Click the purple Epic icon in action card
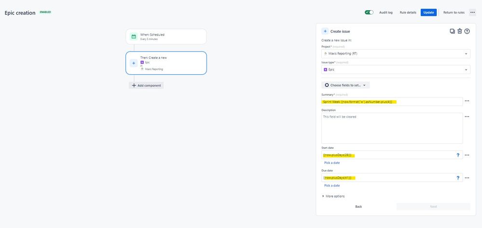Screen dimensions: 482x228 pos(142,62)
